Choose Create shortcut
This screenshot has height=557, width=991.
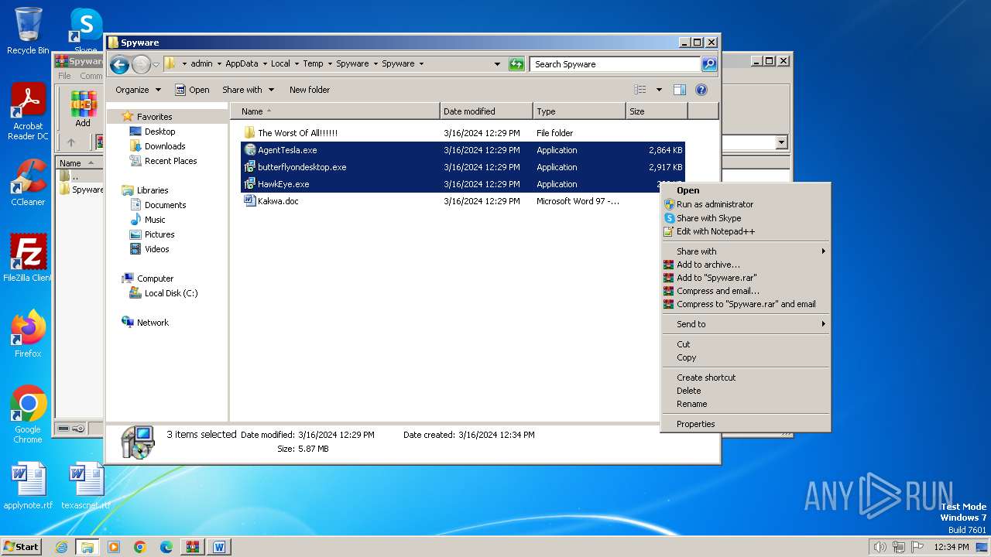coord(746,378)
